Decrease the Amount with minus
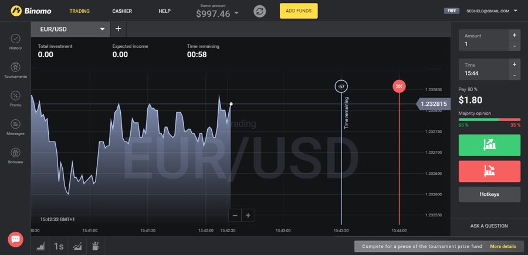 click(x=514, y=46)
